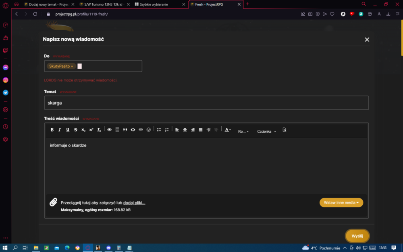Screen dimensions: 403x252
Task: Insert a quote block
Action: coord(125,130)
